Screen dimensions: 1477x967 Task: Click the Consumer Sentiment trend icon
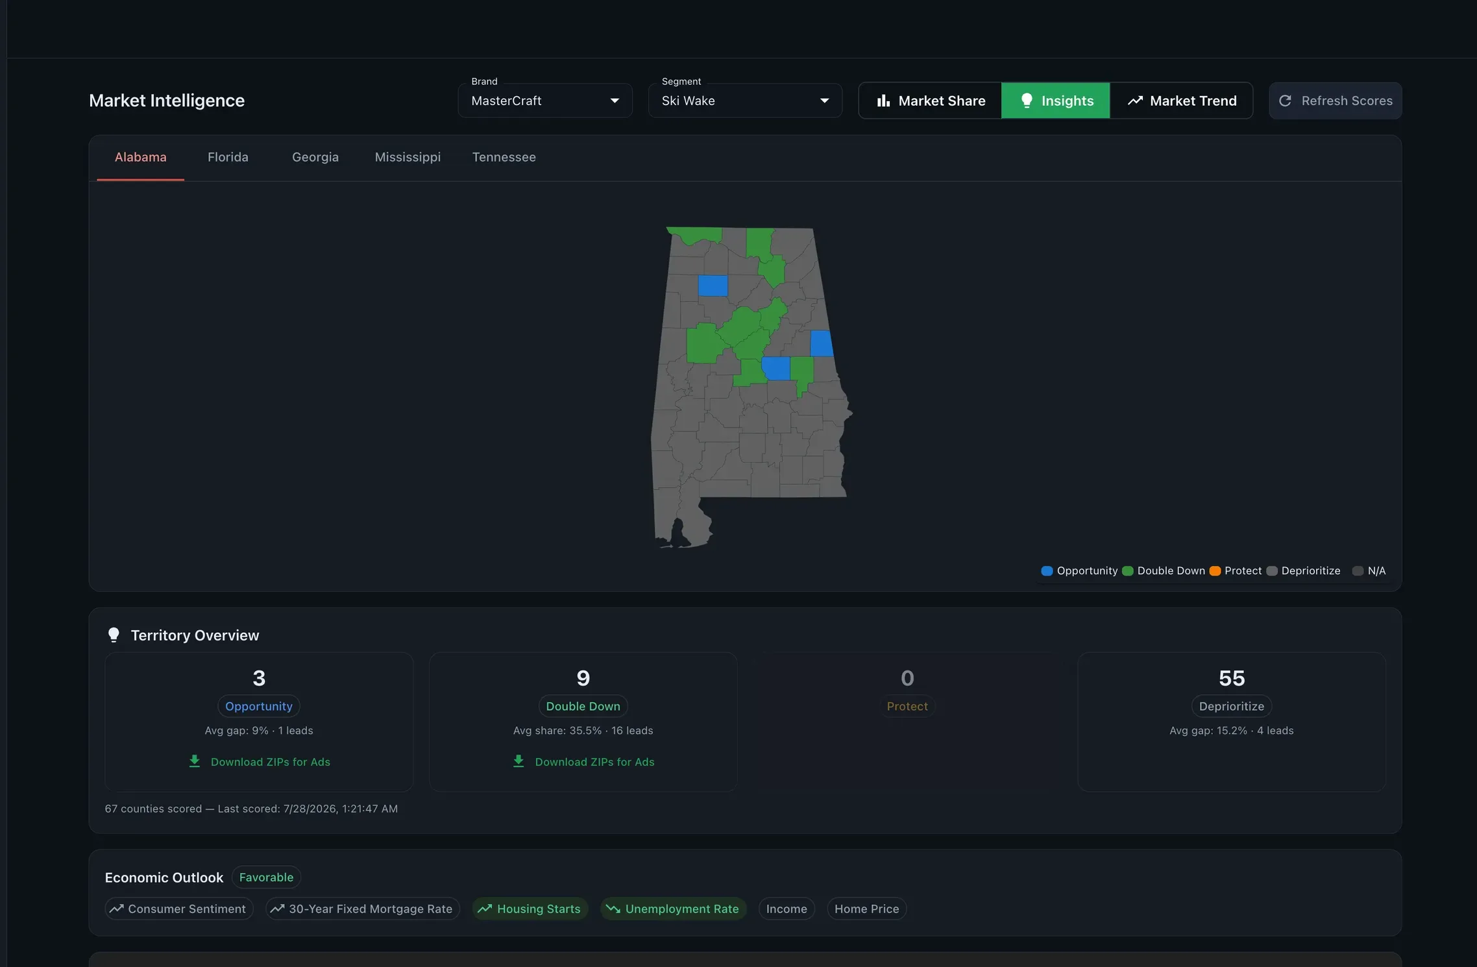pyautogui.click(x=116, y=909)
